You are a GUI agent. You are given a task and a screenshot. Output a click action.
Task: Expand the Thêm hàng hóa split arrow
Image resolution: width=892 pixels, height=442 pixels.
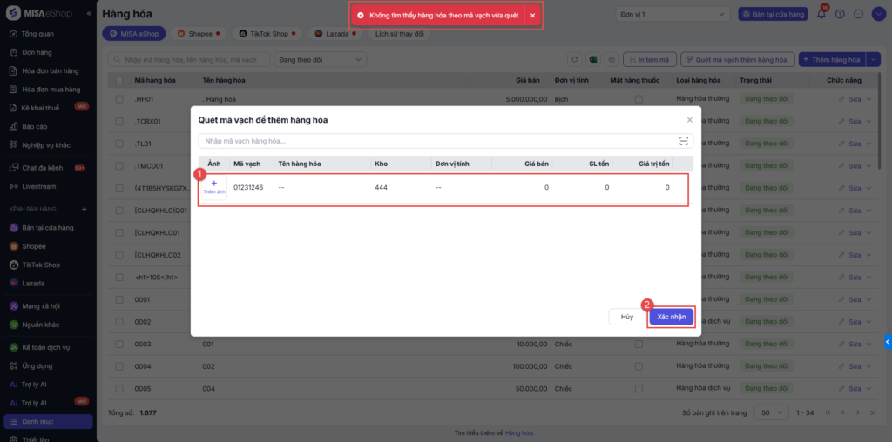click(873, 60)
